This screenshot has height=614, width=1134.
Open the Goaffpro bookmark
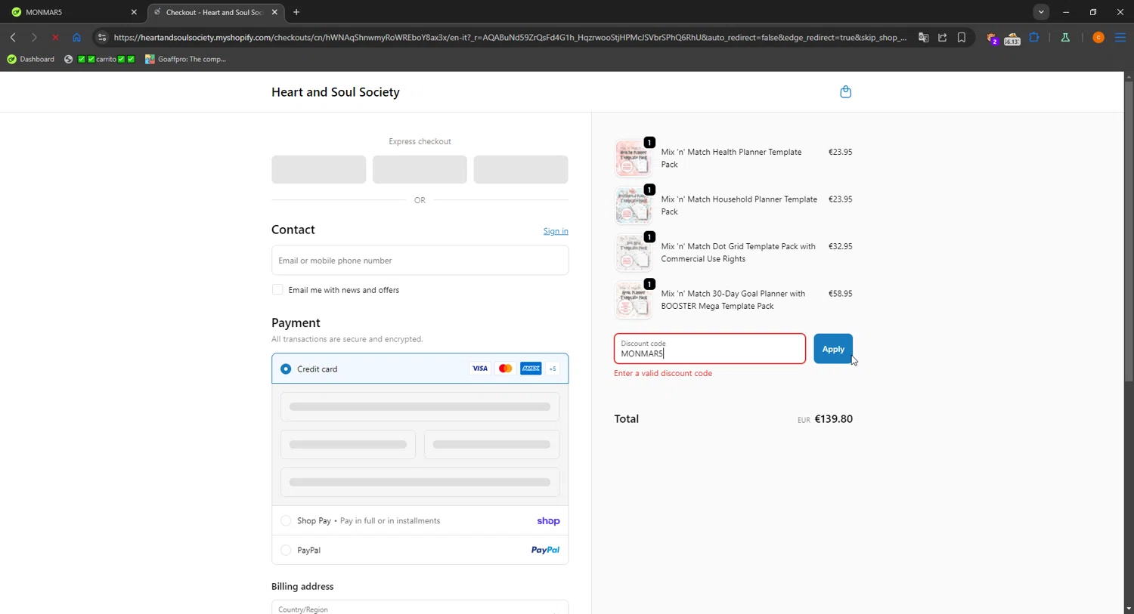pos(186,59)
